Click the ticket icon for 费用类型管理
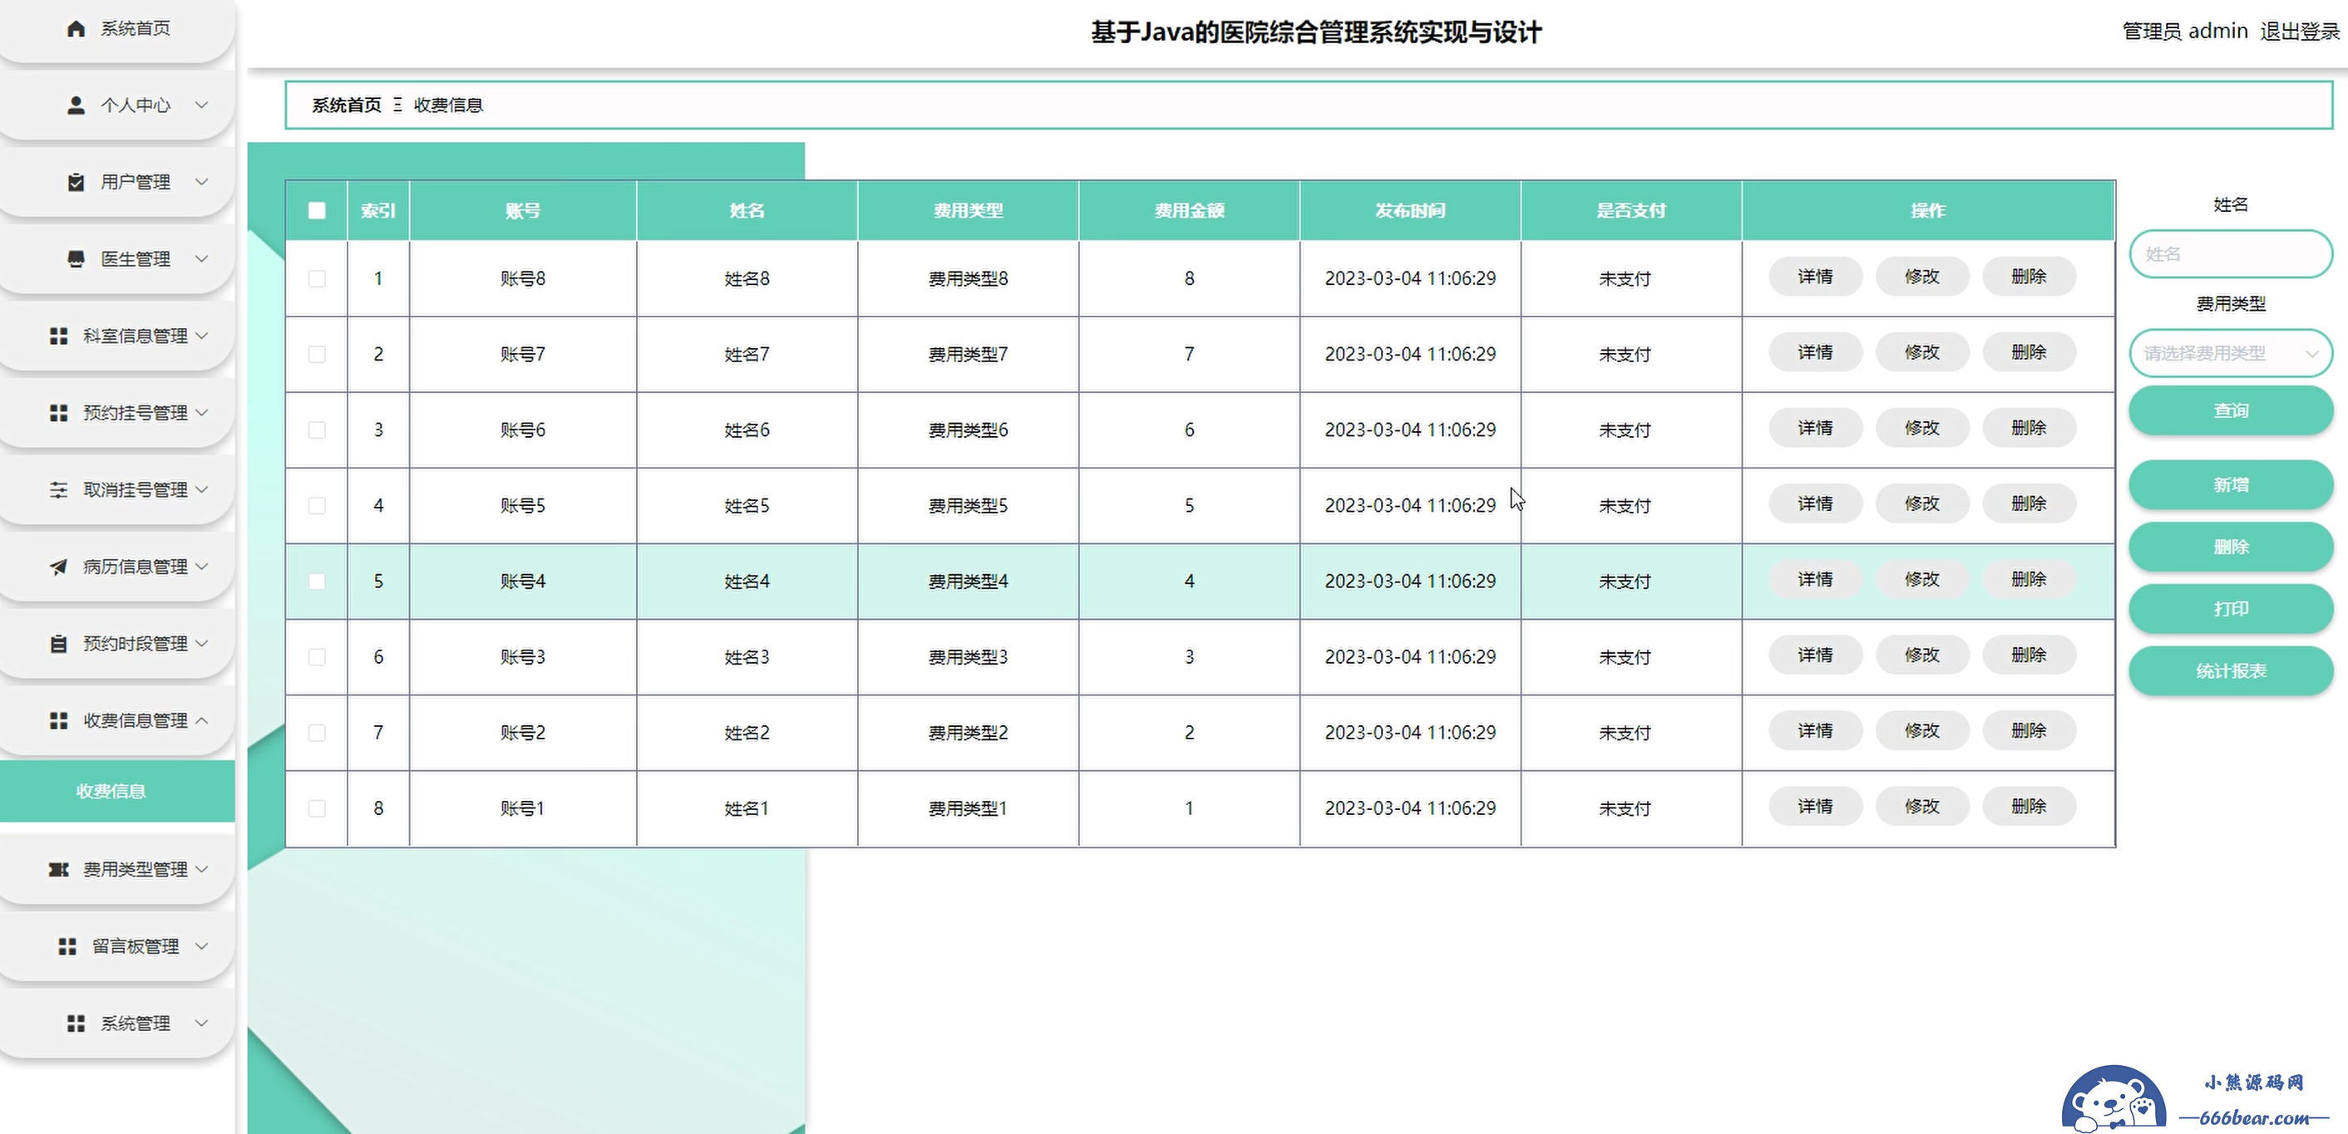 click(x=58, y=870)
